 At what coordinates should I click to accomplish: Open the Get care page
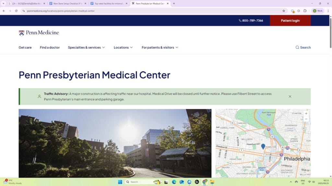pos(25,47)
